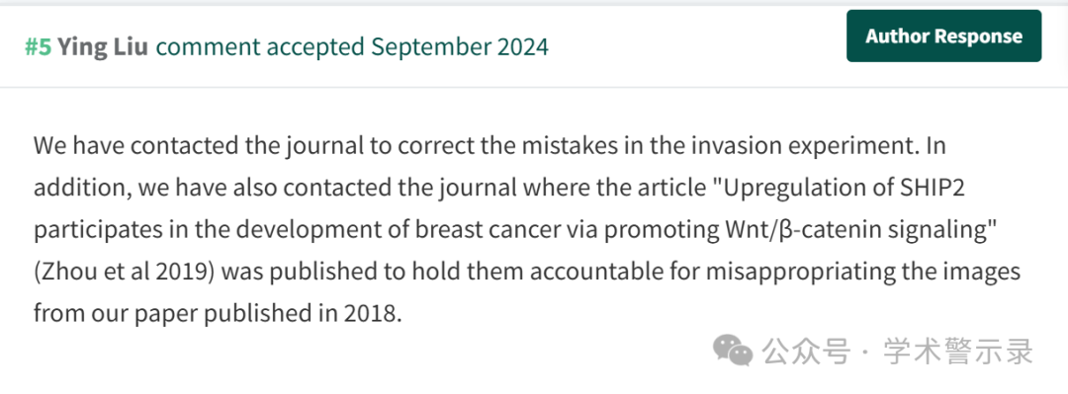Click the phrase 'misappropriating the images'
This screenshot has height=394, width=1068.
[862, 273]
